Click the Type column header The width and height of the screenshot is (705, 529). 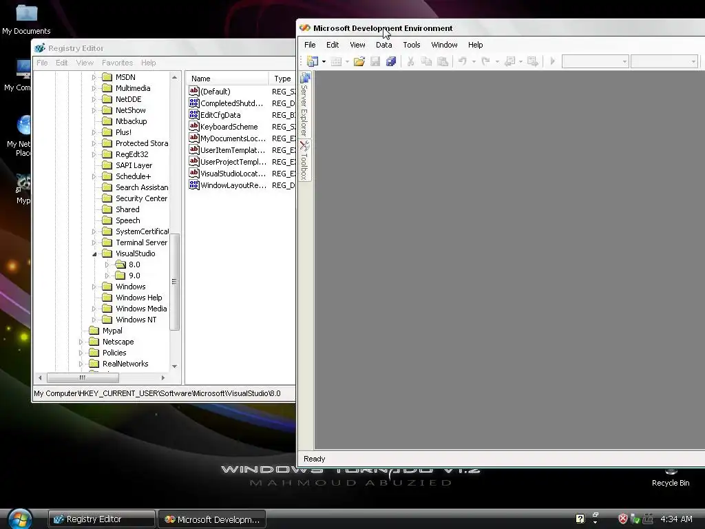(282, 79)
